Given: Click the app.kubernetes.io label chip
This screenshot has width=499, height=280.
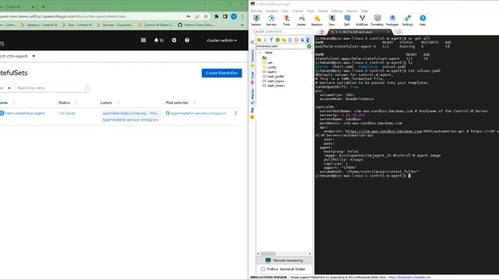Looking at the screenshot, I should click(130, 114).
